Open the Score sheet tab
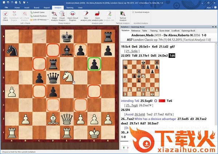This screenshot has width=218, height=154. pyautogui.click(x=164, y=31)
